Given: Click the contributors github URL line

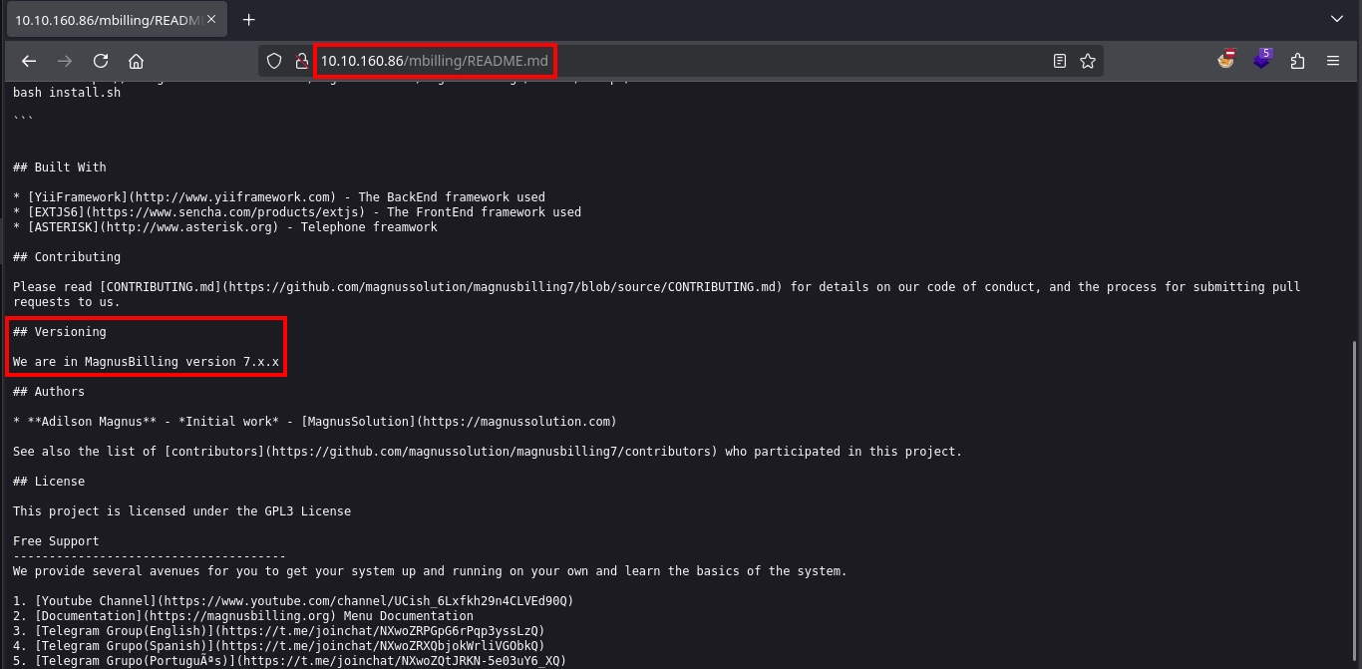Looking at the screenshot, I should (x=488, y=452).
